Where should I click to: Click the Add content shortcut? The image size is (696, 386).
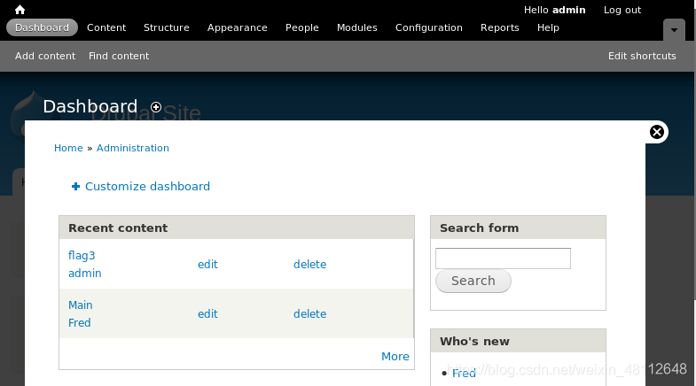pyautogui.click(x=45, y=56)
